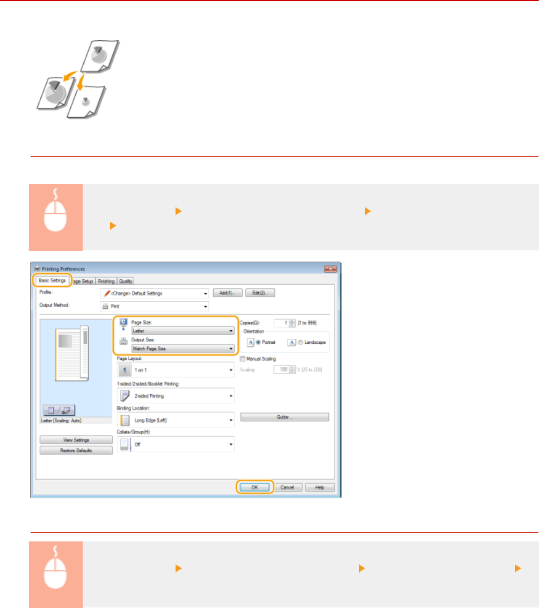Open the Page Layout dropdown
Screen dimensions: 539x608
[x=176, y=370]
